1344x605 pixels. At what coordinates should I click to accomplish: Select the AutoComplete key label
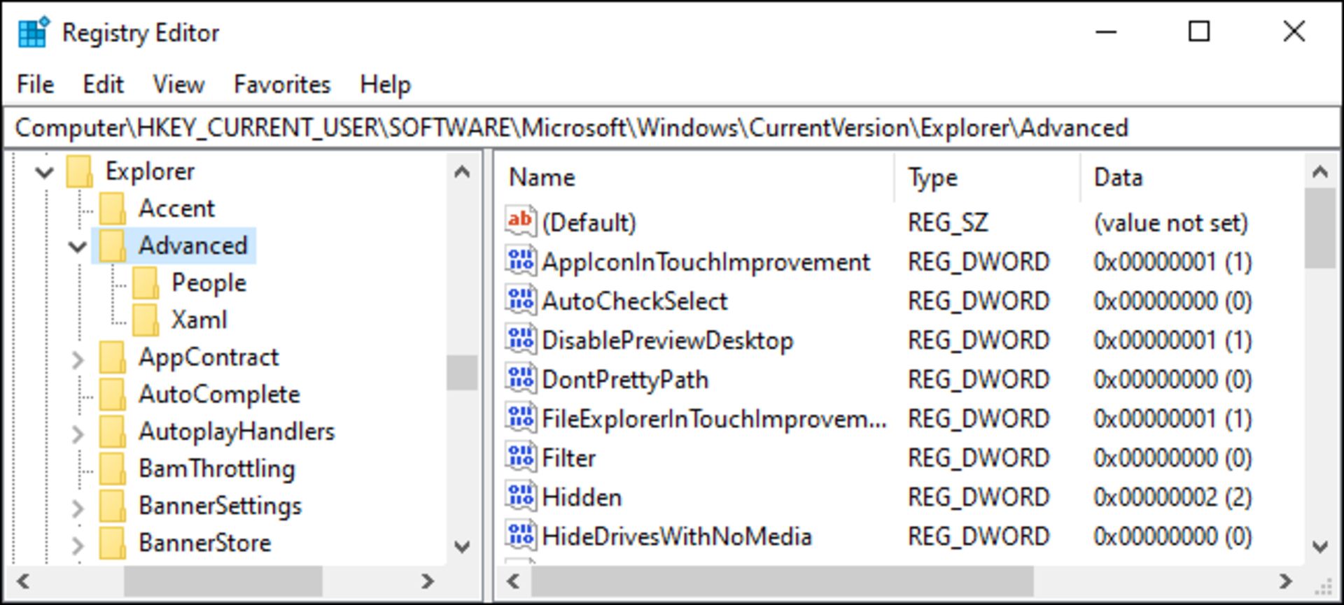219,394
